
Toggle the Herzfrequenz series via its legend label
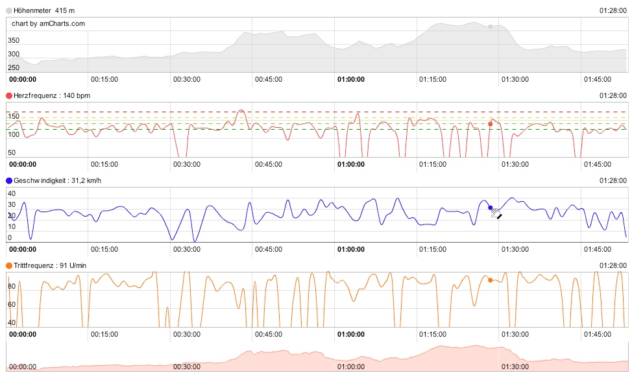point(32,95)
